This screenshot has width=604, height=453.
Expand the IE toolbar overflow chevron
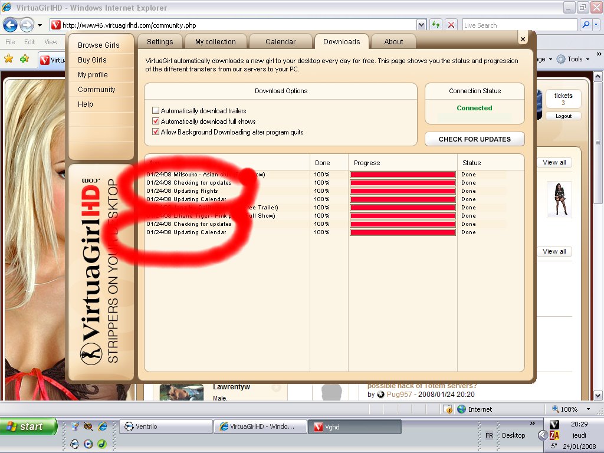click(599, 54)
